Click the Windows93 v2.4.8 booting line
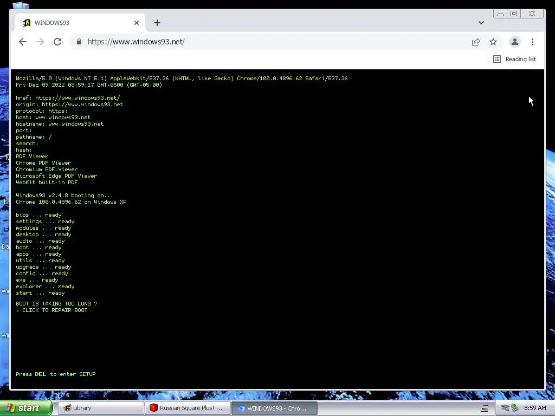Viewport: 555px width, 416px height. 64,195
